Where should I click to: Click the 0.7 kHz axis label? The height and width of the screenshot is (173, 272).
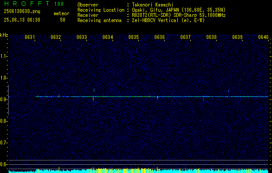pos(3,143)
